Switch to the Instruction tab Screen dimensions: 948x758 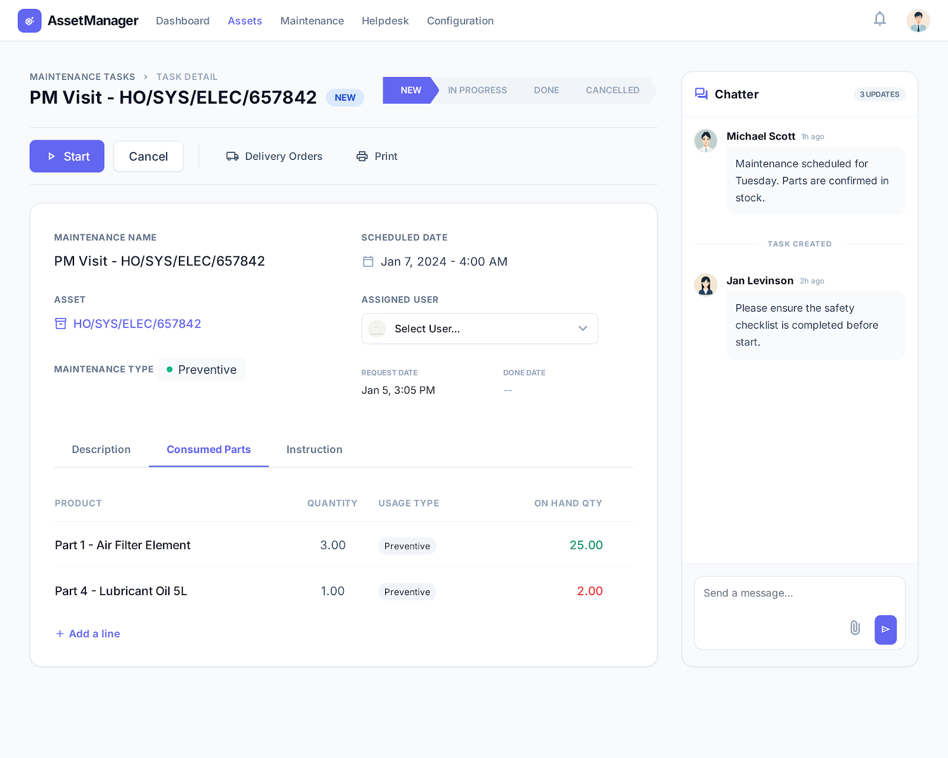click(314, 449)
